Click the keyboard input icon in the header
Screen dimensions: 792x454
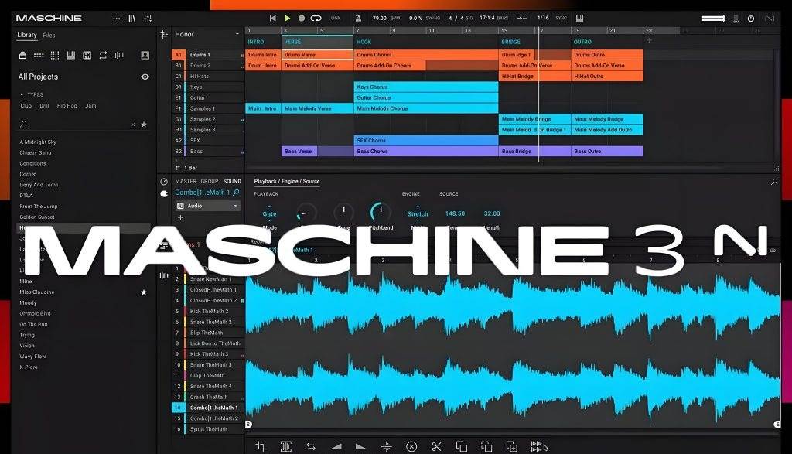[x=580, y=19]
